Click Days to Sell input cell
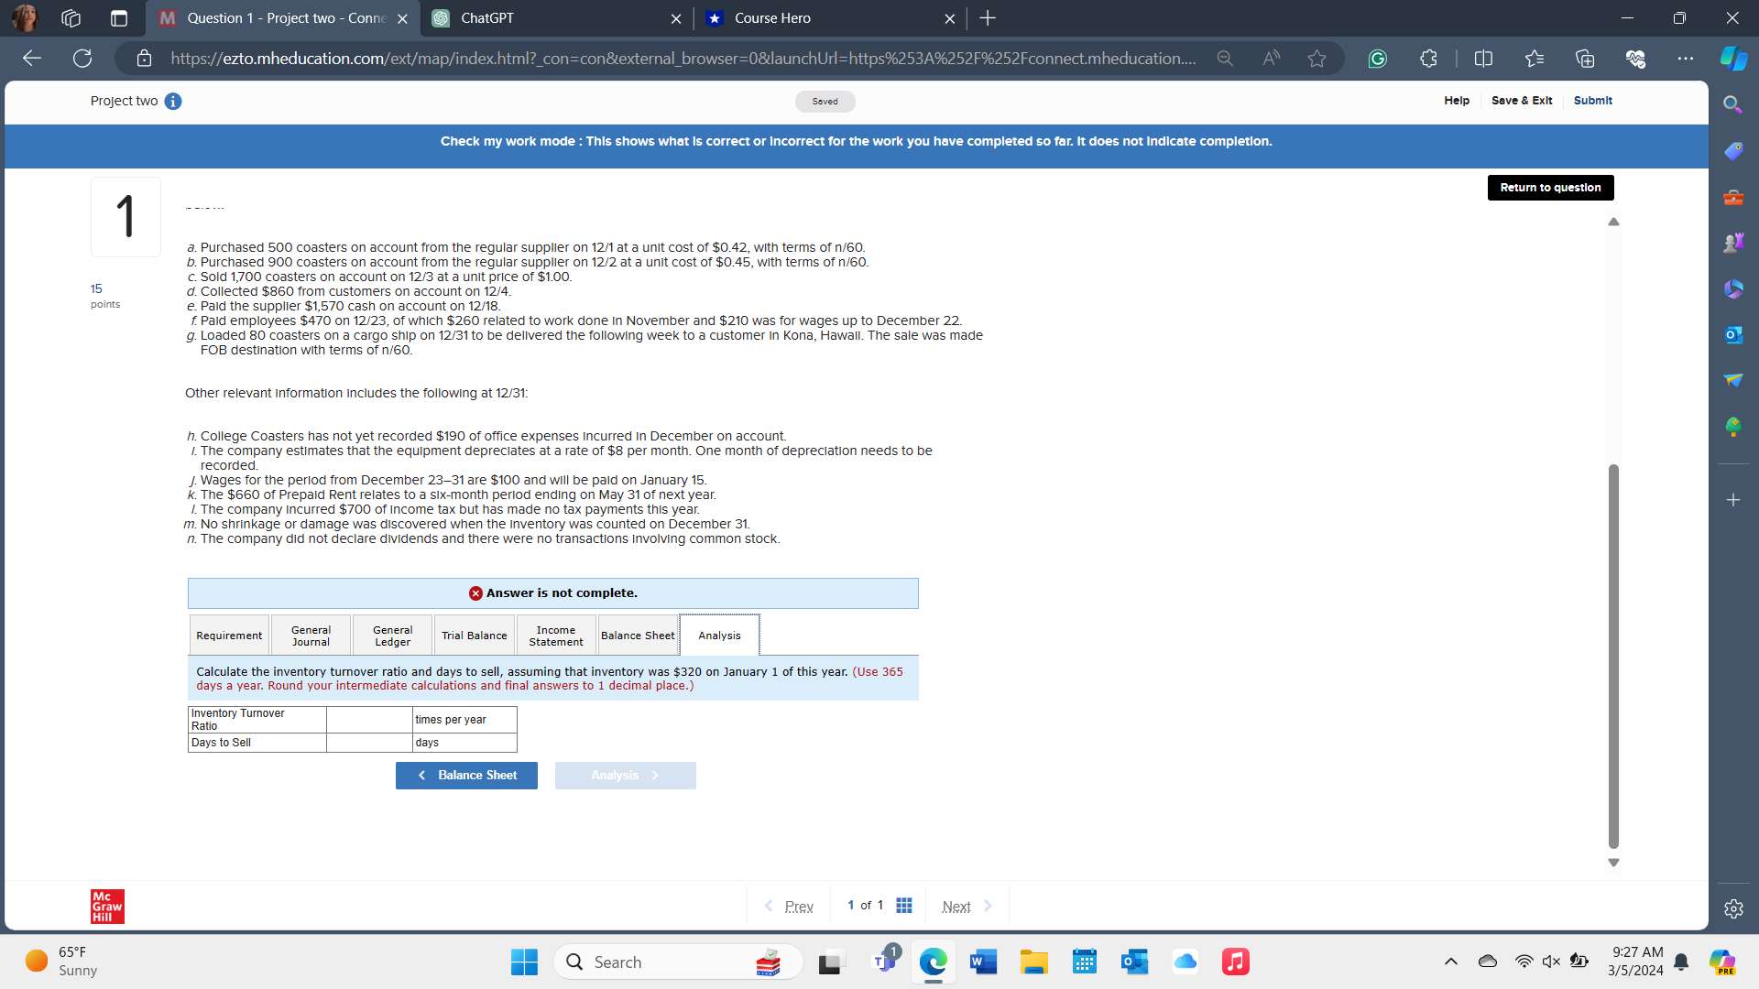 [x=368, y=743]
